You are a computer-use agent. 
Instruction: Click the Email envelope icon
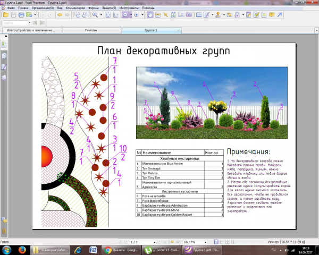29,15
